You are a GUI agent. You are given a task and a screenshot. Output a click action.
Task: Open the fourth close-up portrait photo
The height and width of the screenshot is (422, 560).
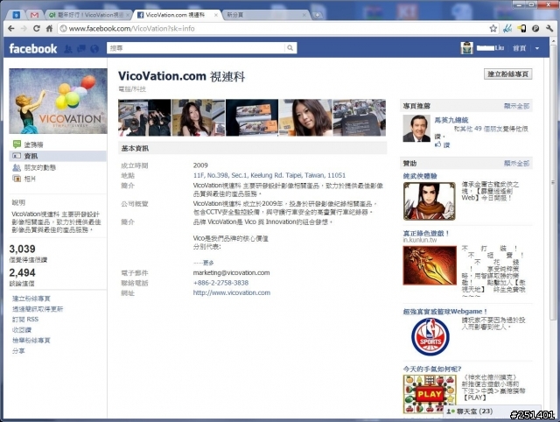tap(305, 117)
